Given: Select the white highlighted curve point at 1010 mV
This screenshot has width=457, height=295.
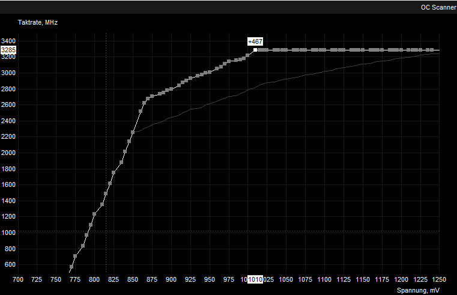Looking at the screenshot, I should pos(255,50).
